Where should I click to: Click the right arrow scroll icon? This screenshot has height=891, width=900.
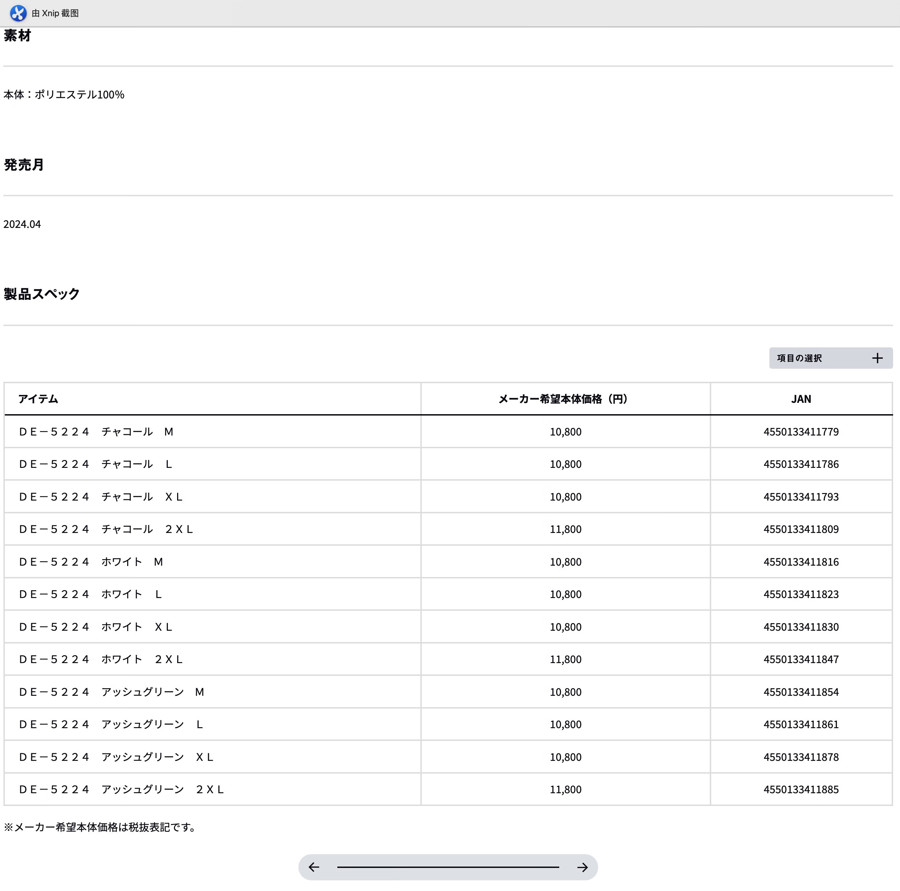tap(582, 867)
